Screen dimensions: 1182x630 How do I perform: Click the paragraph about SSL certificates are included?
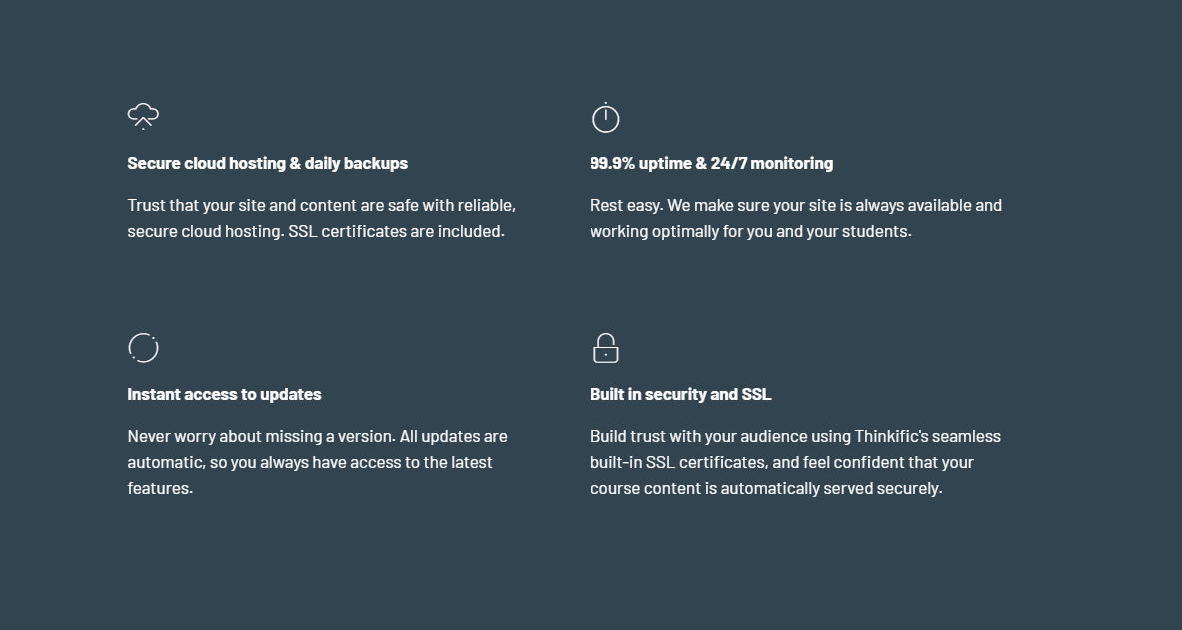click(321, 218)
